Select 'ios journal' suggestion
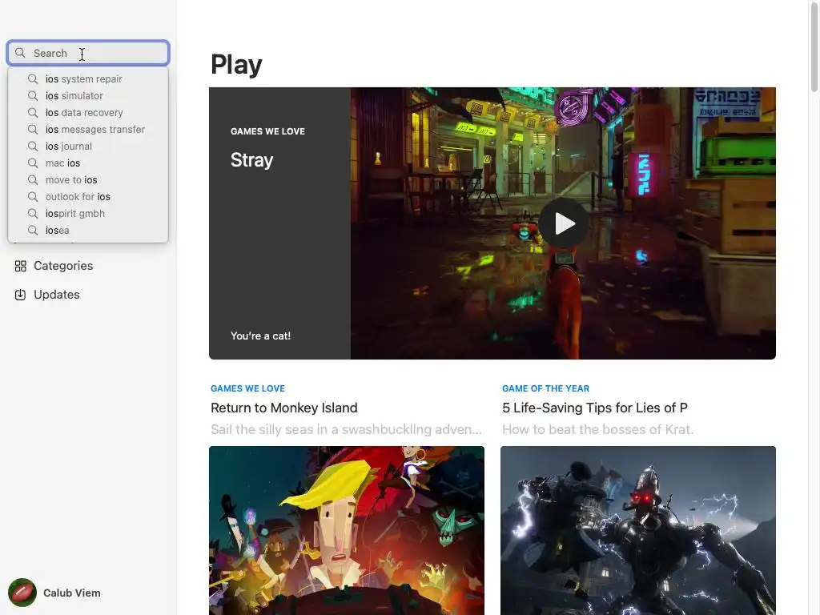Screen dimensions: 820x615 [88, 146]
